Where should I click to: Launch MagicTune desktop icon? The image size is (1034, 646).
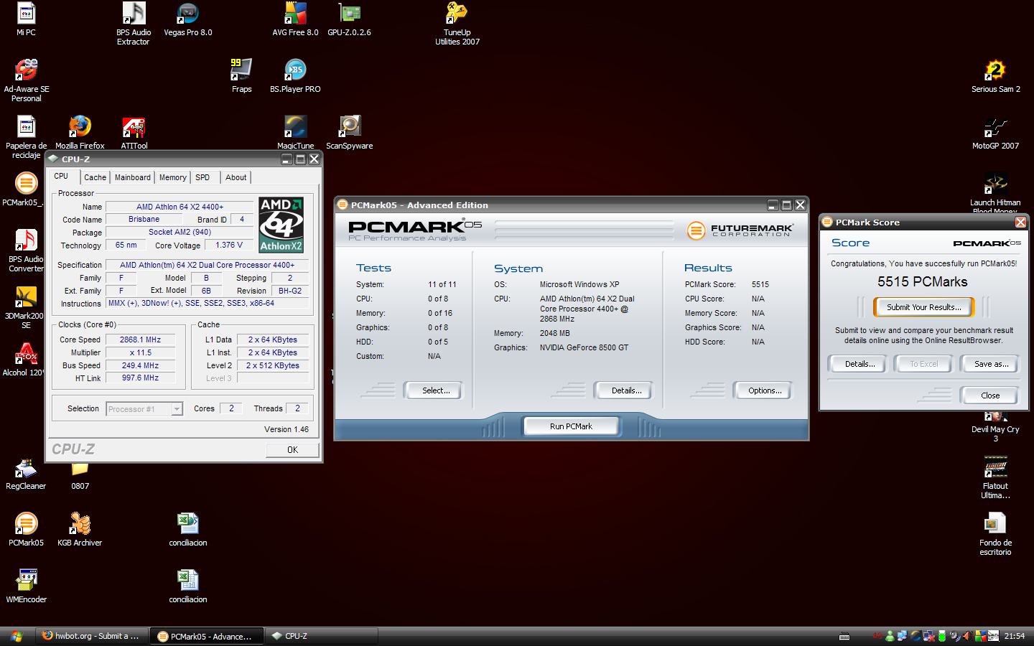(x=295, y=133)
